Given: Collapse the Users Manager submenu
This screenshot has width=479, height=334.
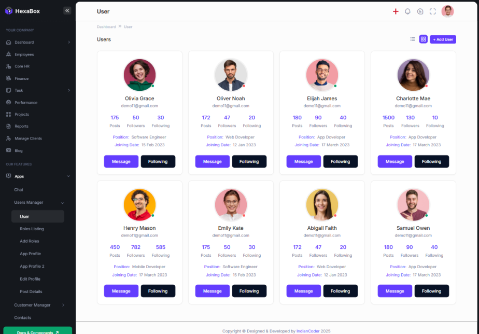Looking at the screenshot, I should [63, 203].
